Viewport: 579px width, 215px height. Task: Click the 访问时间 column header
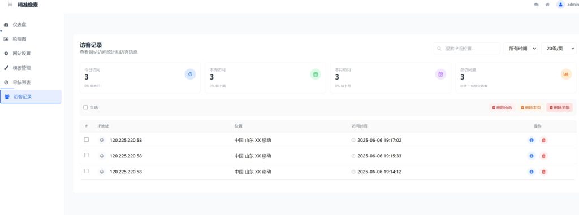(x=359, y=126)
